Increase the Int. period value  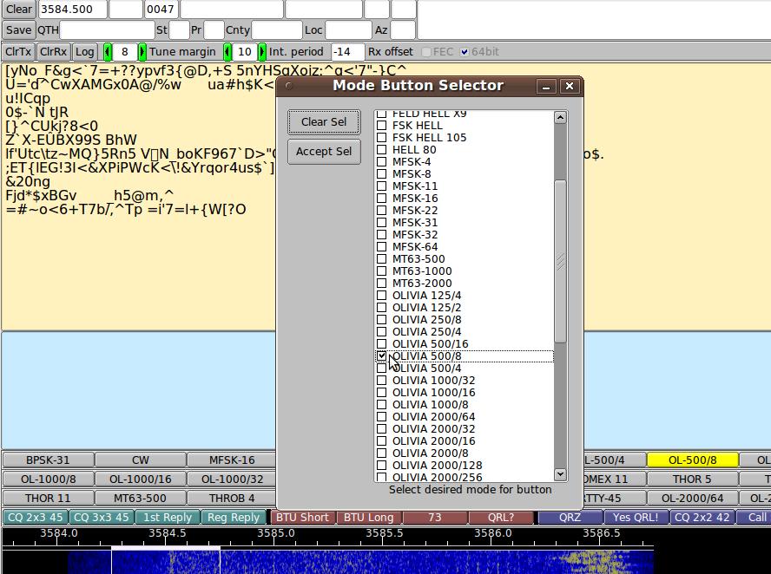261,52
